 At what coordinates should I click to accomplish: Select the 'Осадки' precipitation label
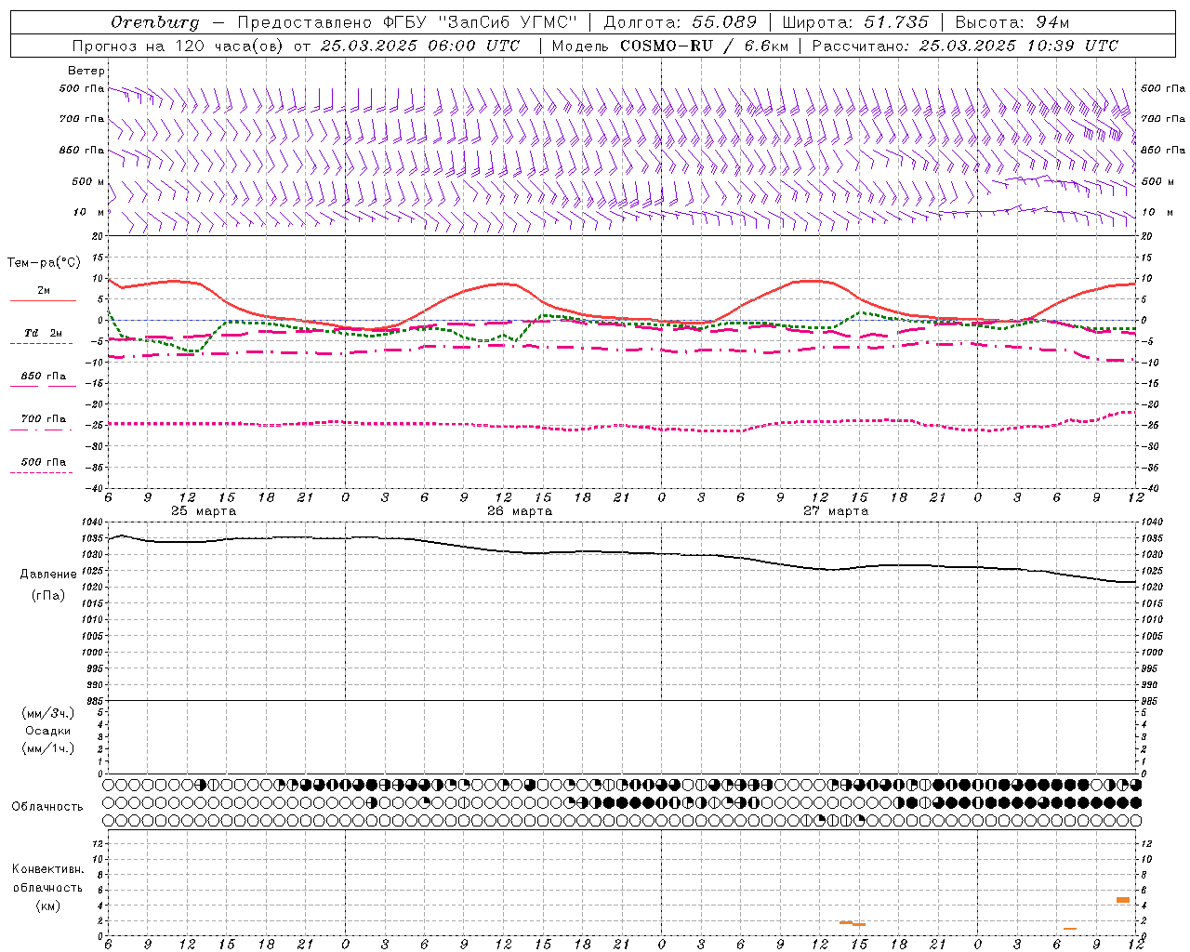48,731
